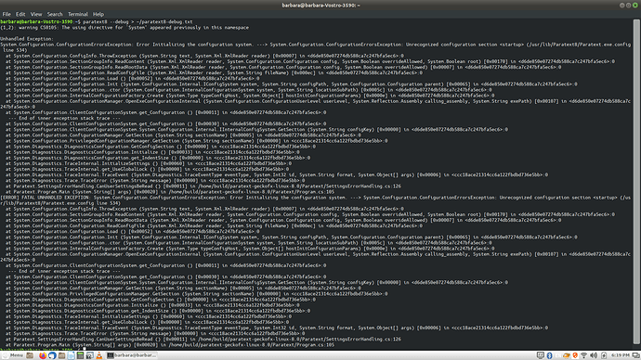Screen dimensions: 641x360
Task: Open the file manager folder icon after Thunderbird
Action: coord(61,355)
